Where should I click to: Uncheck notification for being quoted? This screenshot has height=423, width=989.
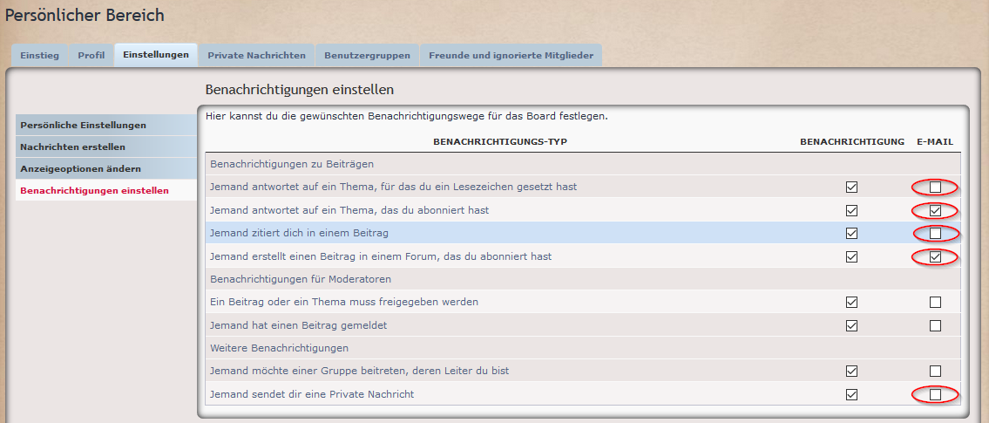pyautogui.click(x=851, y=234)
